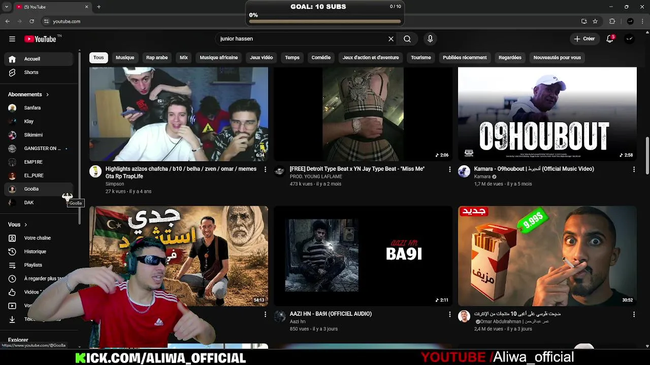This screenshot has width=650, height=365.
Task: Open the browser extensions puzzle icon
Action: pos(612,21)
